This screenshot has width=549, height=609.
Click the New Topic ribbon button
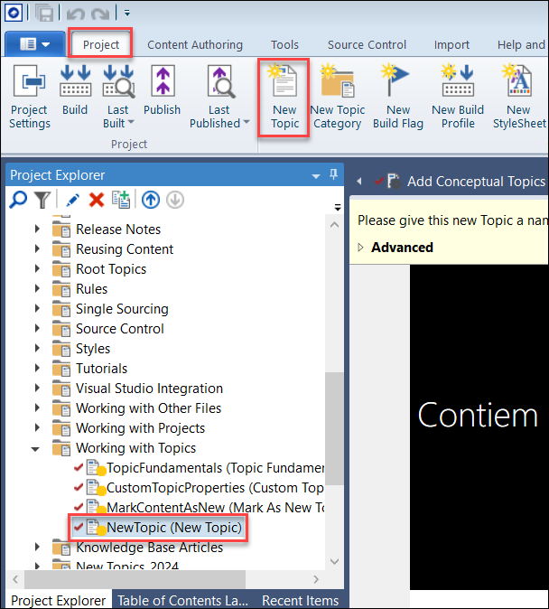tap(284, 97)
